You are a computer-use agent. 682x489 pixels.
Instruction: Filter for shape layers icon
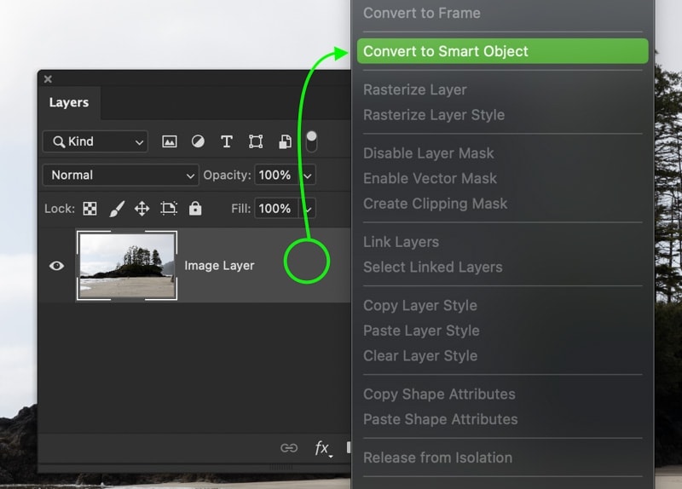tap(256, 141)
